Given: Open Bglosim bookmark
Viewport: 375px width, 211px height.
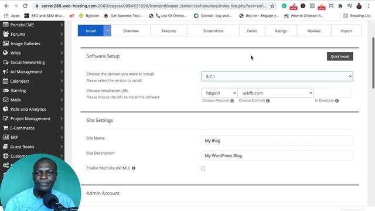Looking at the screenshot, I should coord(89,16).
